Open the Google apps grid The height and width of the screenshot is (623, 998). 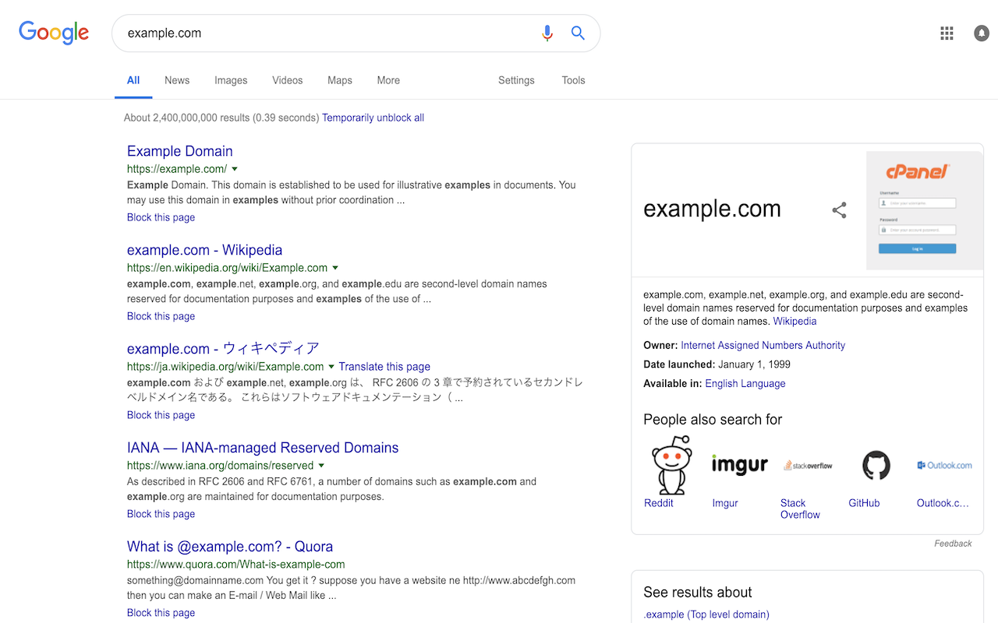(947, 33)
